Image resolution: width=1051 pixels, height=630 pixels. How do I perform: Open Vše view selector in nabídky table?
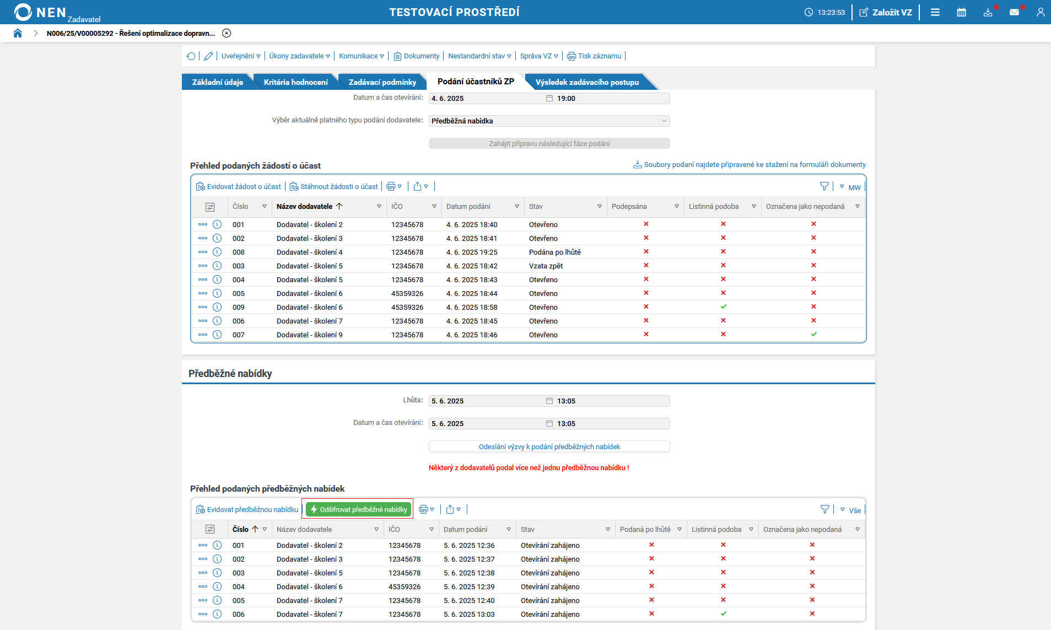(851, 510)
